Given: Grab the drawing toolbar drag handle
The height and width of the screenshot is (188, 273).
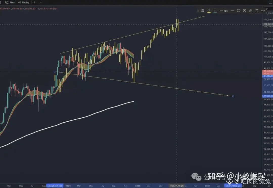Looking at the screenshot, I should 198,11.
